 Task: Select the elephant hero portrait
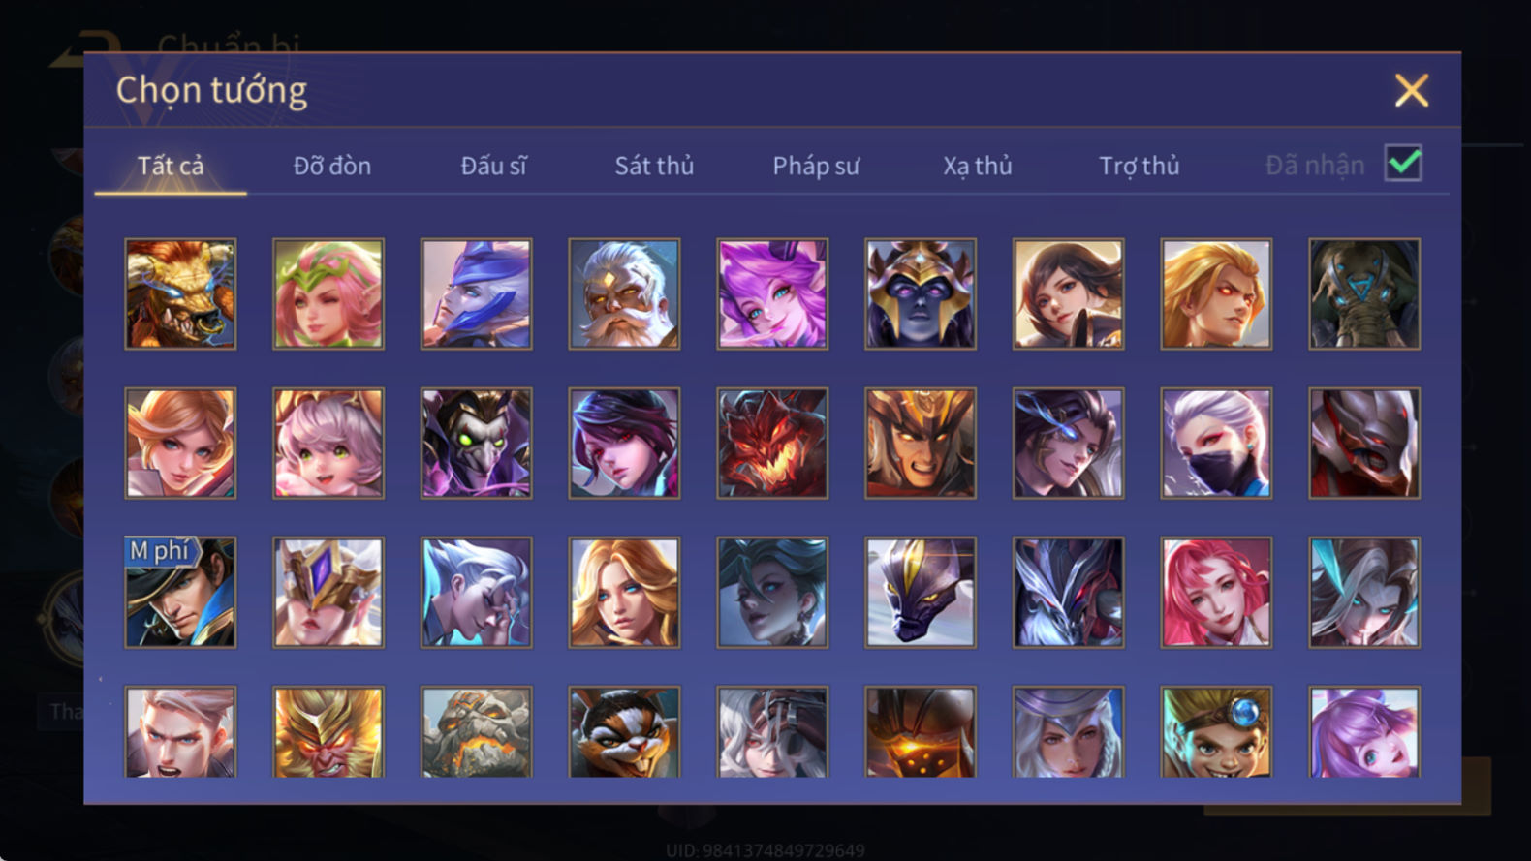coord(1364,293)
